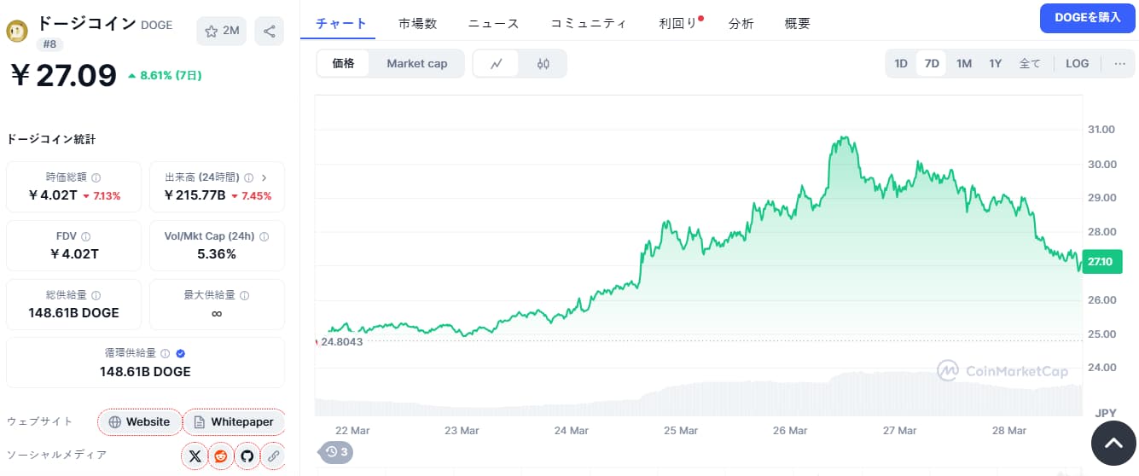This screenshot has width=1139, height=476.
Task: Open the Reddit social link
Action: pyautogui.click(x=221, y=456)
